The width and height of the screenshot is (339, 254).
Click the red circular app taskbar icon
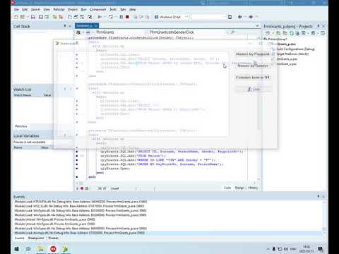pyautogui.click(x=53, y=249)
